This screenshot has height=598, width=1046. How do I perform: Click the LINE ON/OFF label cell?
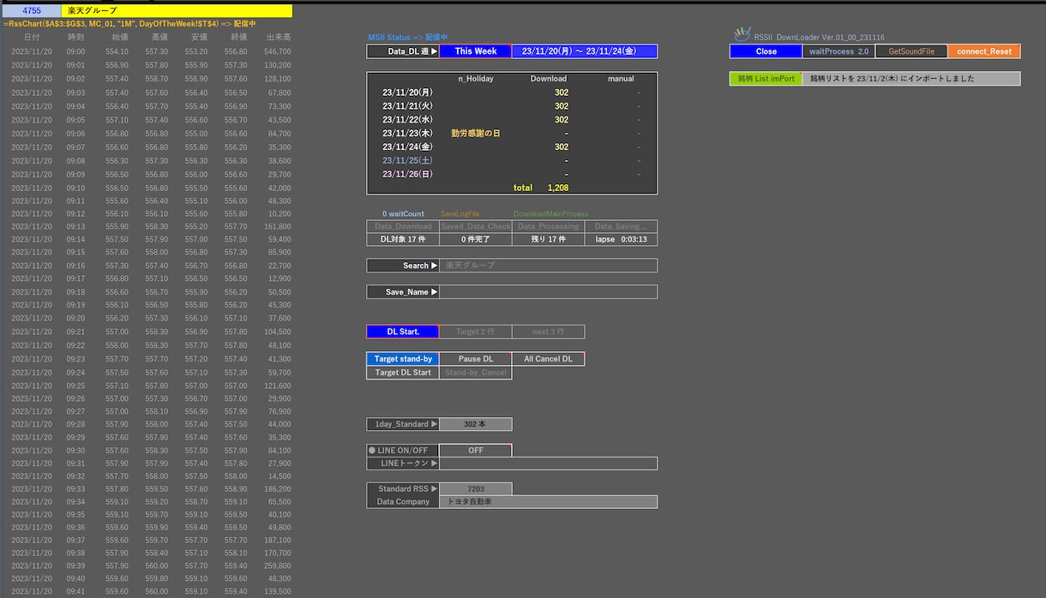(403, 451)
